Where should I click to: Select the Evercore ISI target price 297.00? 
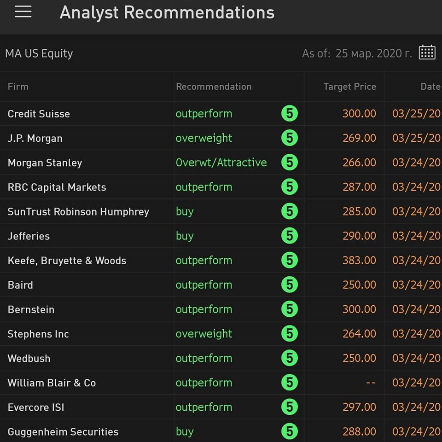pos(359,407)
